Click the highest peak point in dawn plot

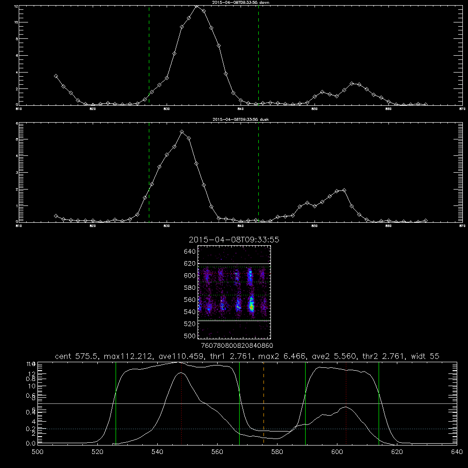pos(197,6)
